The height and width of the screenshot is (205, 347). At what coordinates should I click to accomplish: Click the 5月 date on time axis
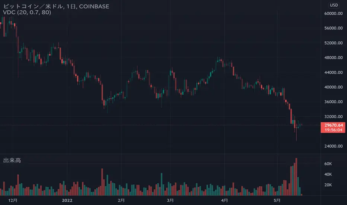tap(275, 201)
